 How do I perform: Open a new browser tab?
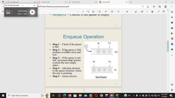131,2
